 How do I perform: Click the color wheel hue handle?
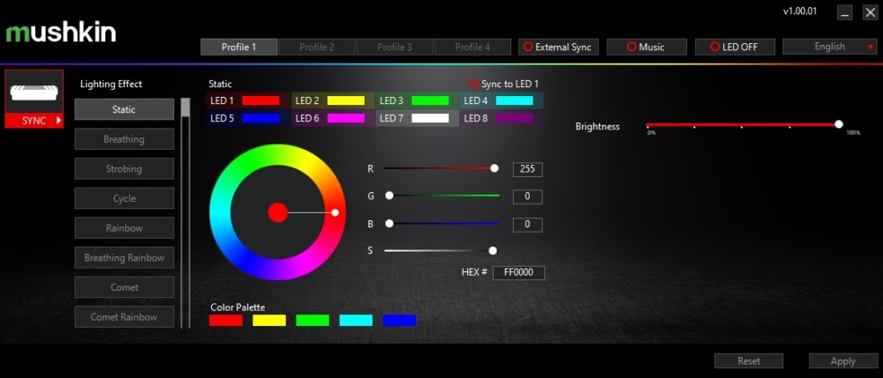pyautogui.click(x=335, y=212)
